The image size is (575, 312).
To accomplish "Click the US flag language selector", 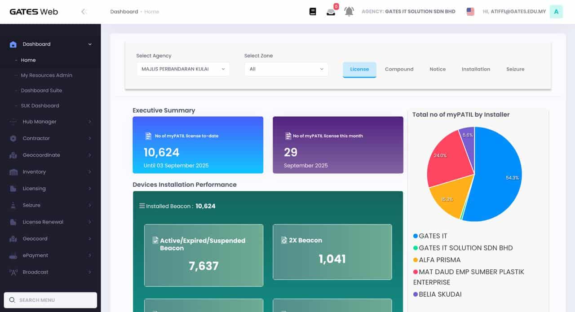I will point(470,11).
